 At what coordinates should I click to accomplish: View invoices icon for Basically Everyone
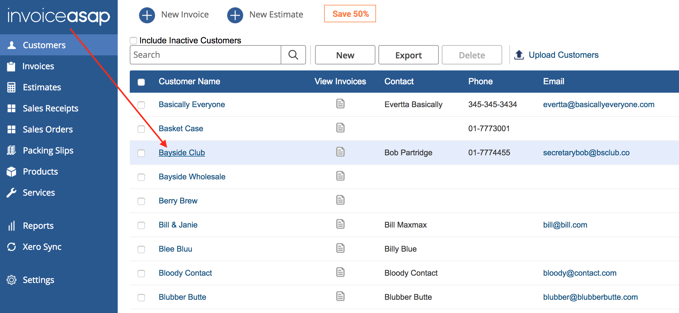[340, 104]
